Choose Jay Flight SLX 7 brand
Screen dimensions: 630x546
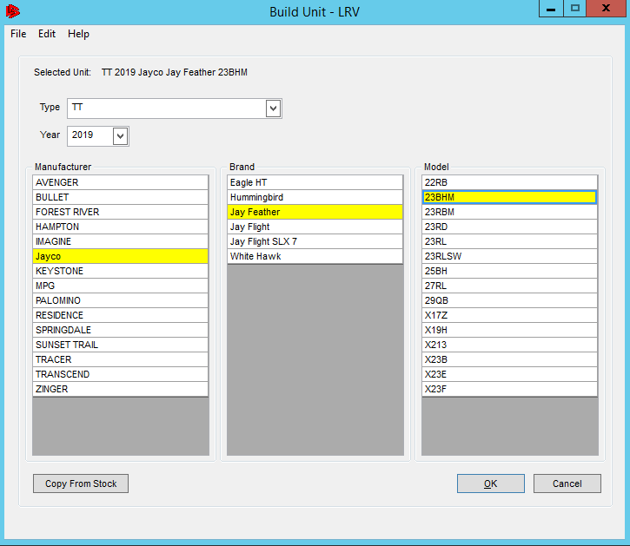pos(315,241)
